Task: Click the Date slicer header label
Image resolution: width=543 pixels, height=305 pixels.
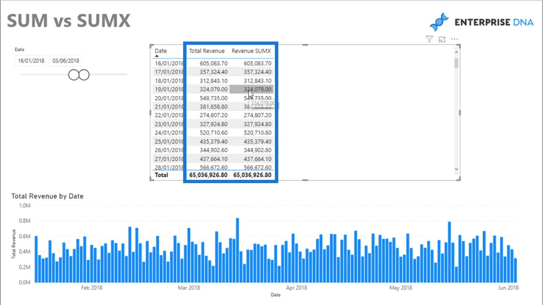Action: 20,49
